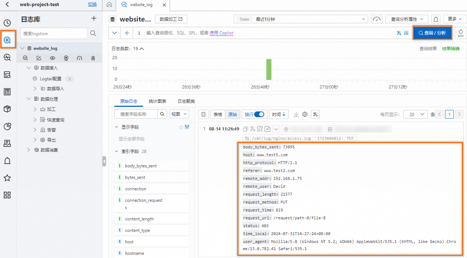Open the pulse-monitor magnifier sidebar icon
The height and width of the screenshot is (258, 467).
coord(7,57)
